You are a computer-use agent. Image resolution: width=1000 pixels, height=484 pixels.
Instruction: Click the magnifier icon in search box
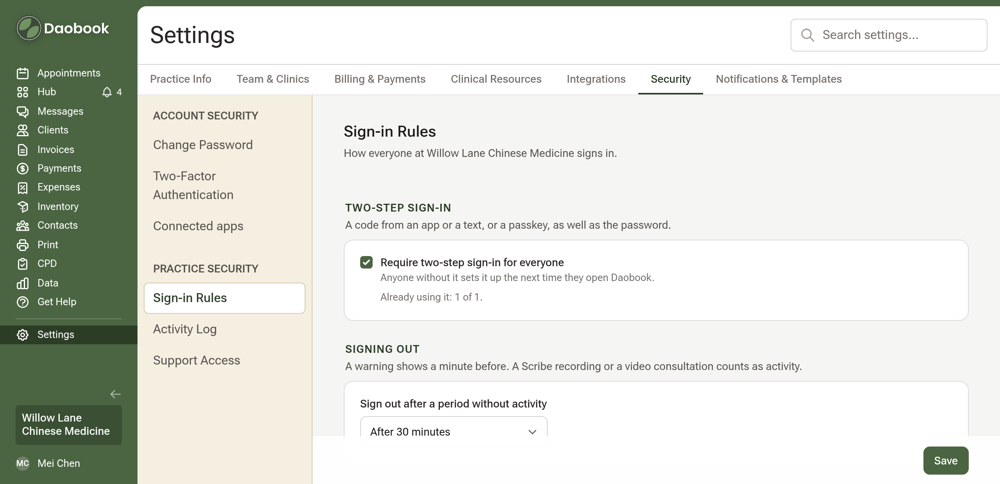point(807,35)
